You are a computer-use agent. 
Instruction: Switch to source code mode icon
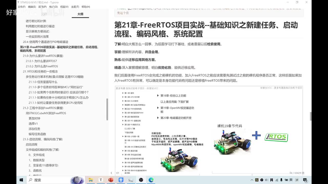click(117, 173)
